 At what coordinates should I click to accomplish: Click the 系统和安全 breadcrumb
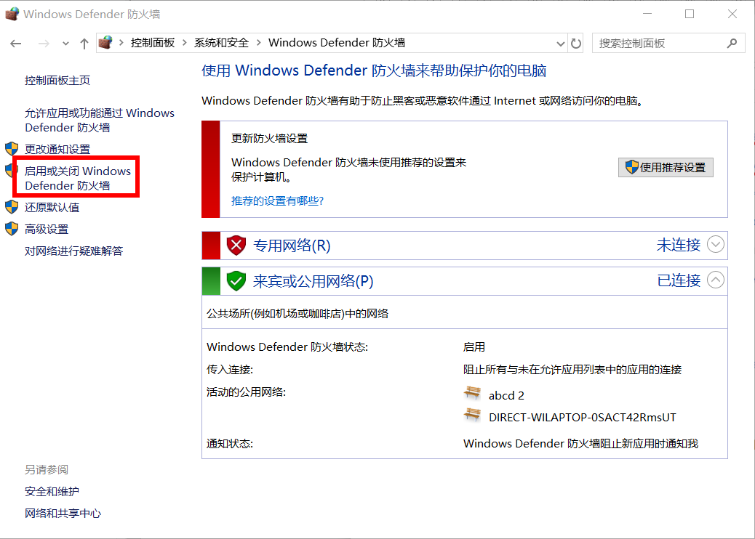click(222, 43)
